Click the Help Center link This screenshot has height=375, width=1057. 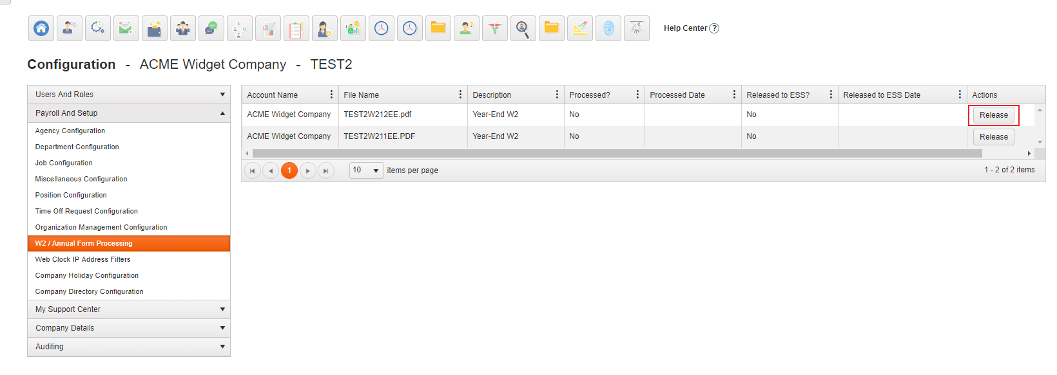686,28
